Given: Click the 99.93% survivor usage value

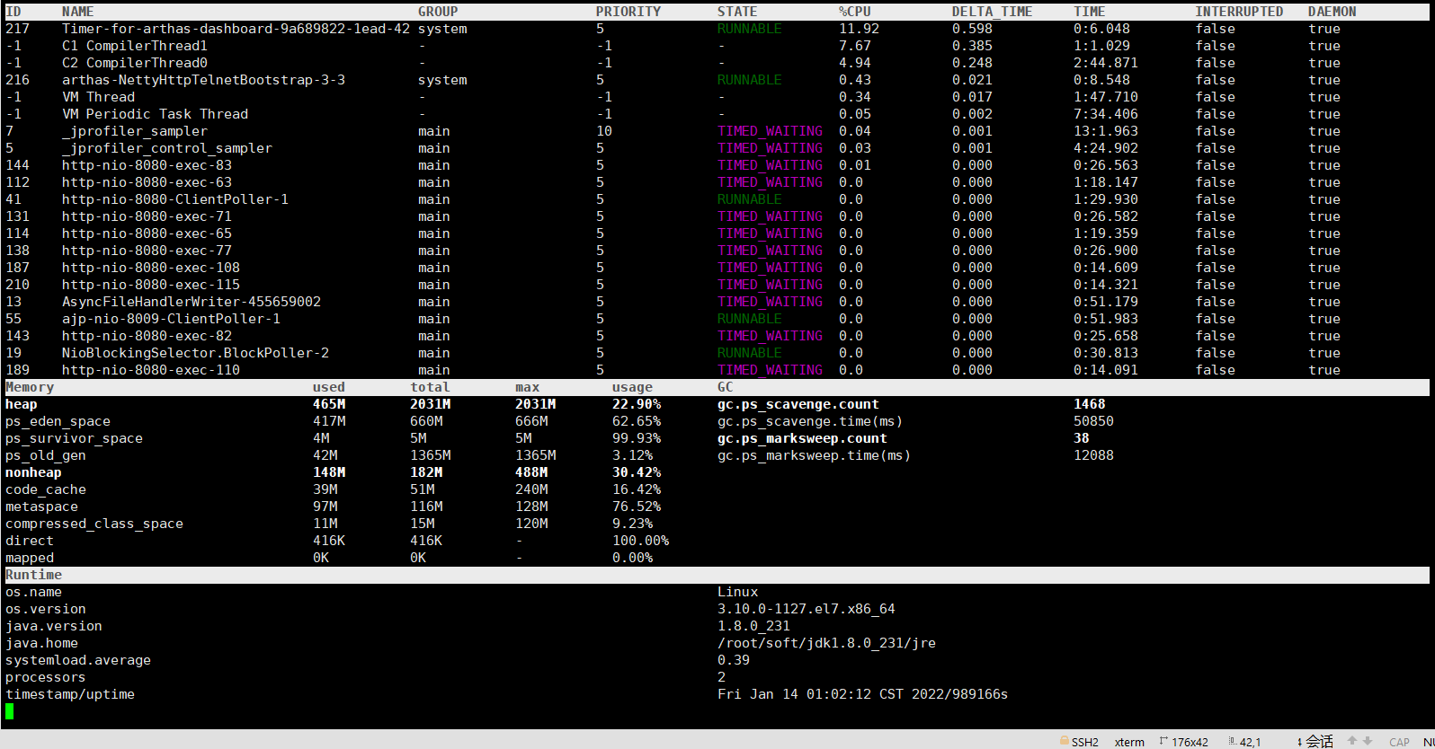Looking at the screenshot, I should point(637,438).
